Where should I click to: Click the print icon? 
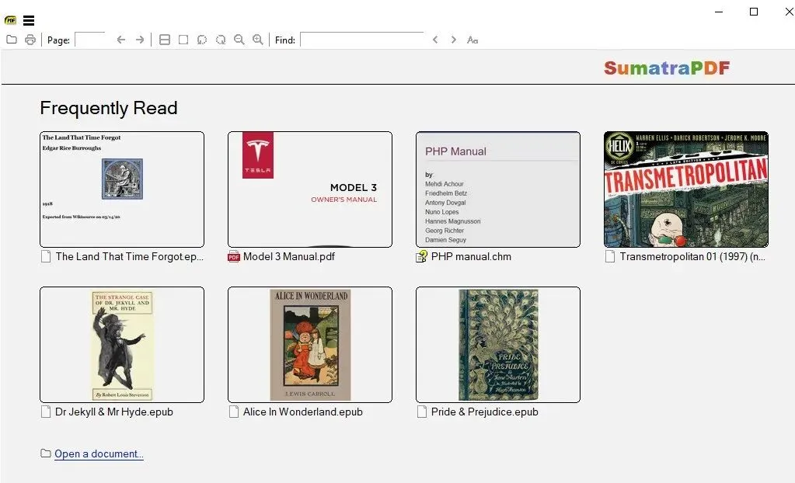[30, 40]
